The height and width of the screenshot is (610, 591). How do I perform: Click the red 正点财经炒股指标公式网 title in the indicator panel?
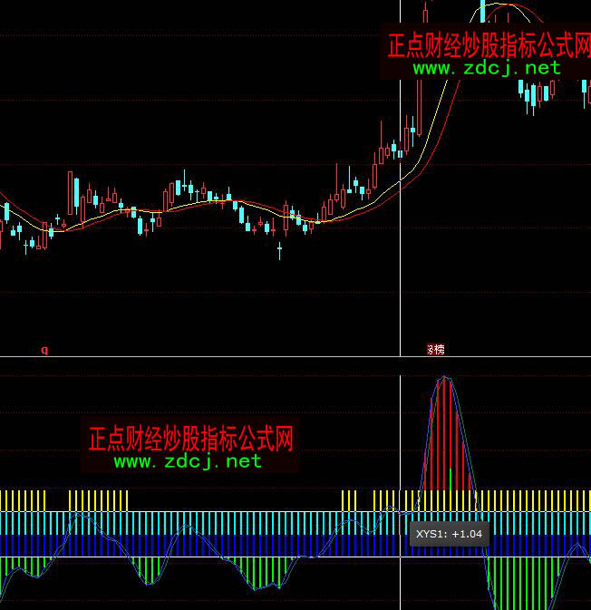[190, 439]
